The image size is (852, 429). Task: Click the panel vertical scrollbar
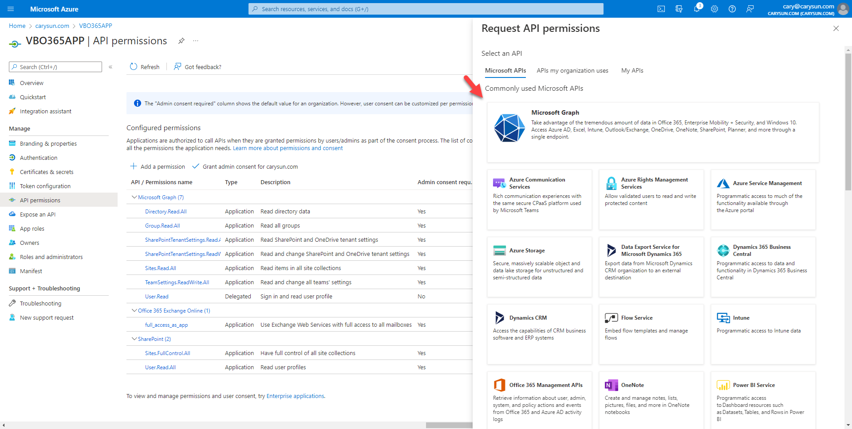coord(848,122)
